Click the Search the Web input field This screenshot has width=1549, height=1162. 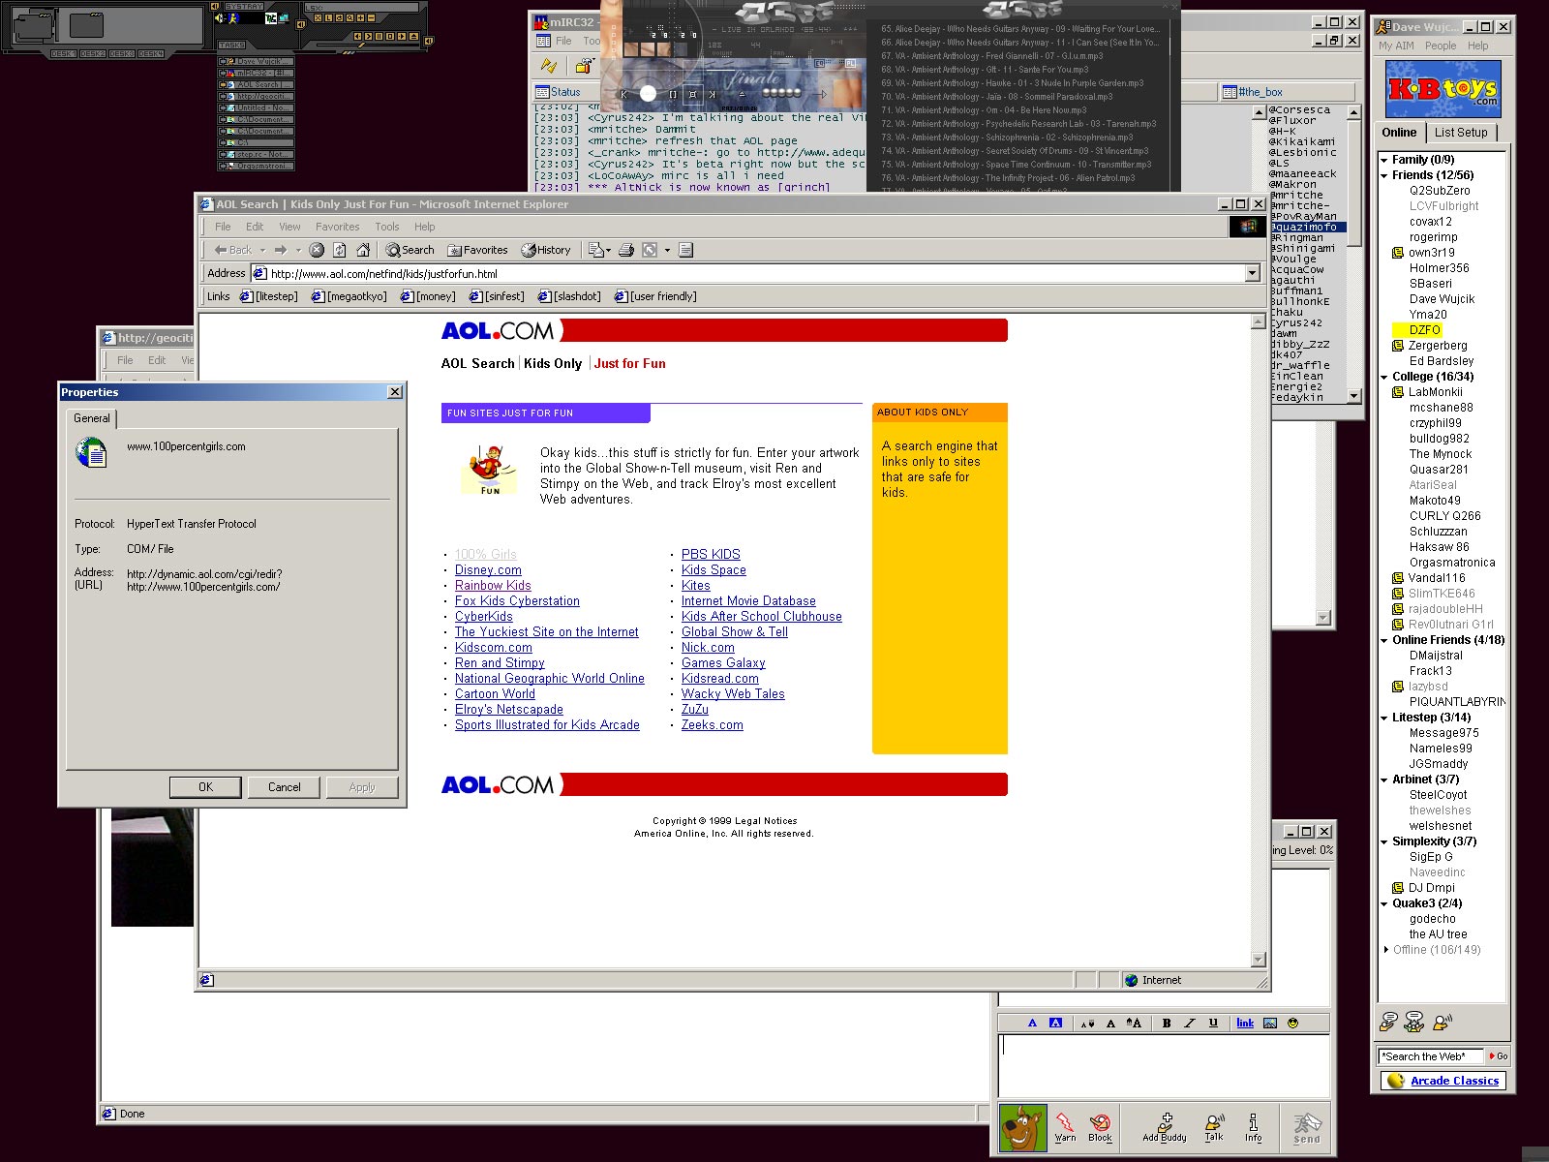pos(1431,1056)
